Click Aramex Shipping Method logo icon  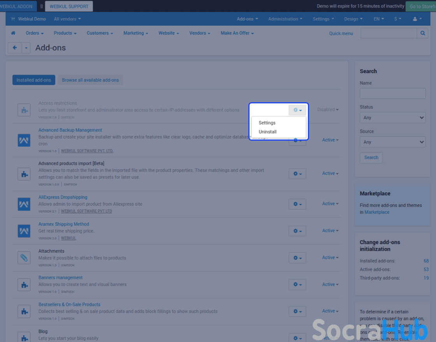click(x=24, y=231)
